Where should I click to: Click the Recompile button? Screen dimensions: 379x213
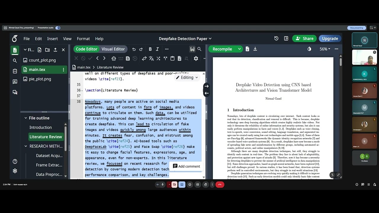(222, 49)
